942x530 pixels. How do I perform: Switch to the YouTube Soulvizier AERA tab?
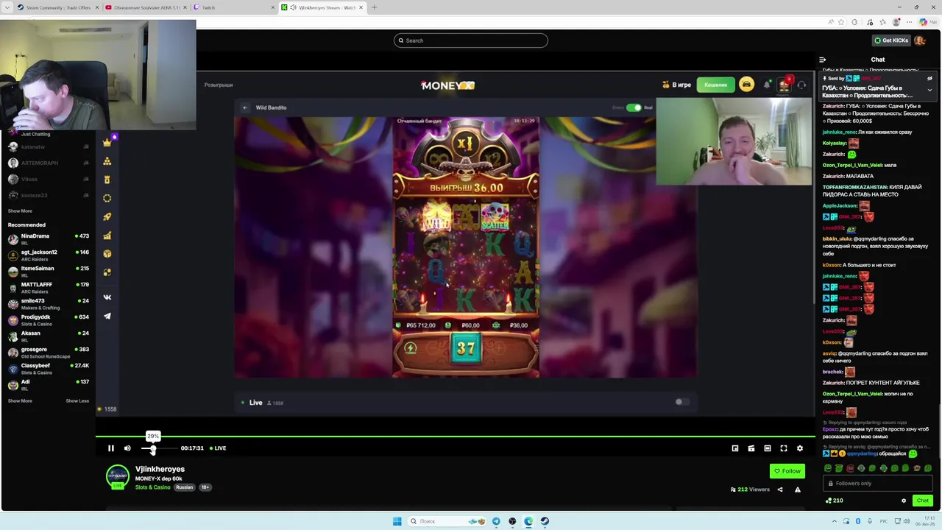[x=146, y=7]
